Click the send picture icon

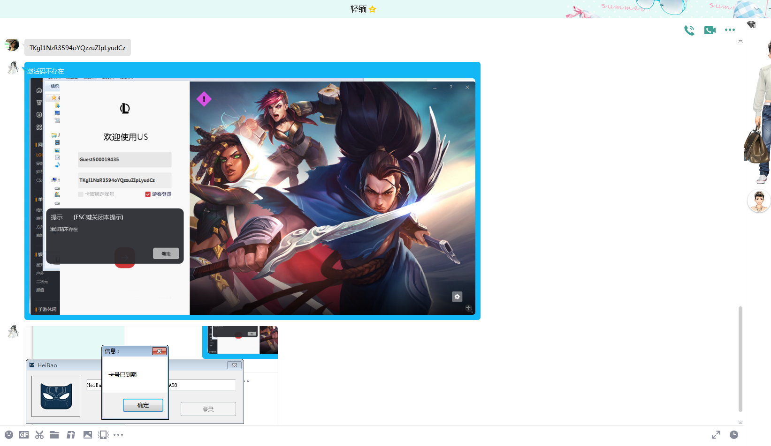[88, 435]
